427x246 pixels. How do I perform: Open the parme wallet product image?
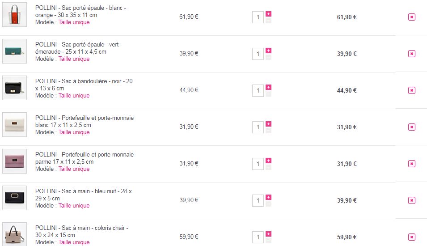pos(14,161)
